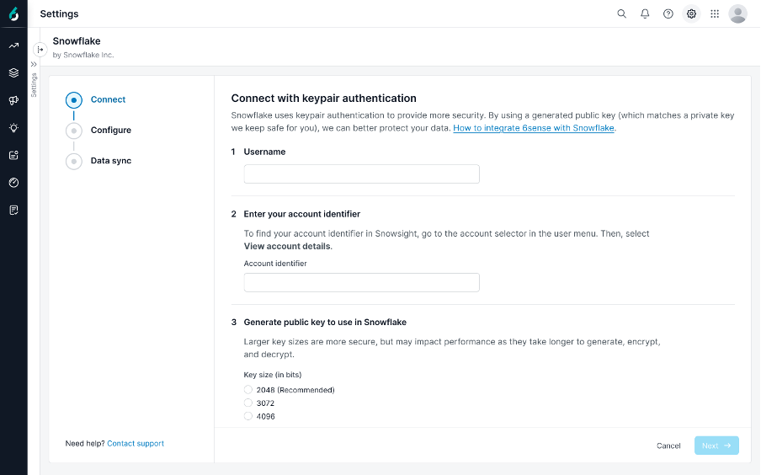Screen dimensions: 761x475
Task: Go to the Configure step
Action: (98, 131)
